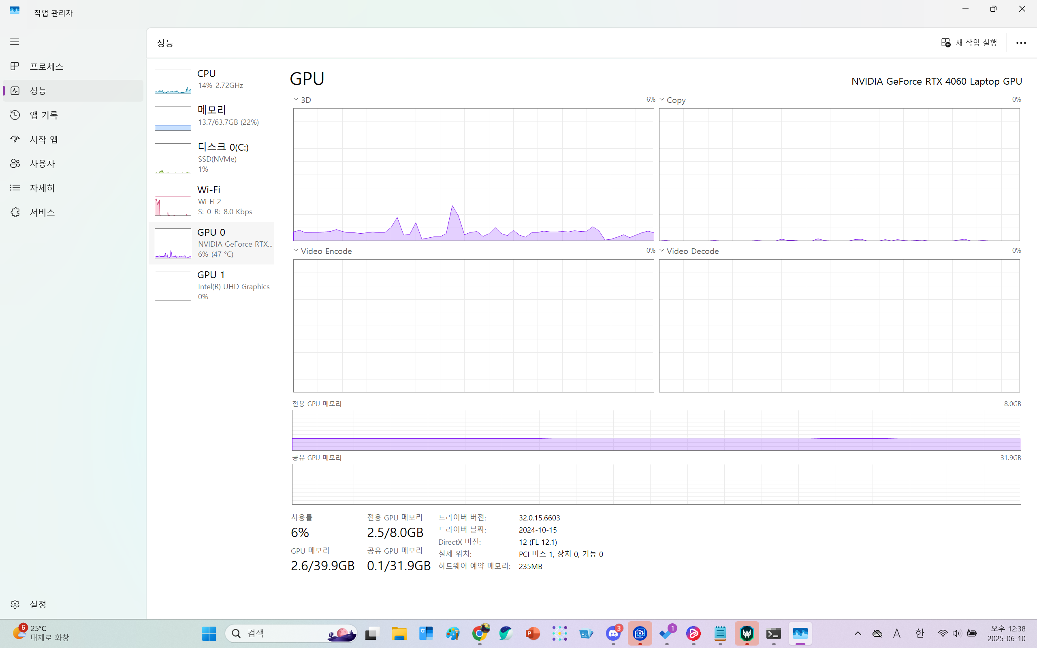The height and width of the screenshot is (648, 1037).
Task: Open PowerPoint from taskbar
Action: coord(533,633)
